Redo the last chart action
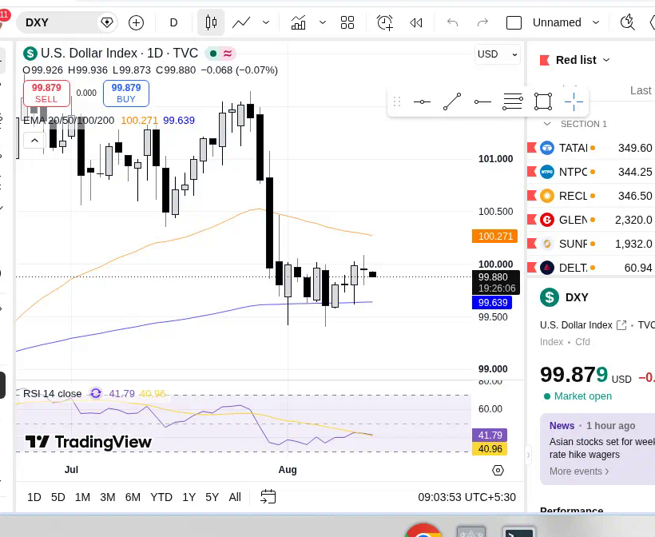 pos(482,22)
